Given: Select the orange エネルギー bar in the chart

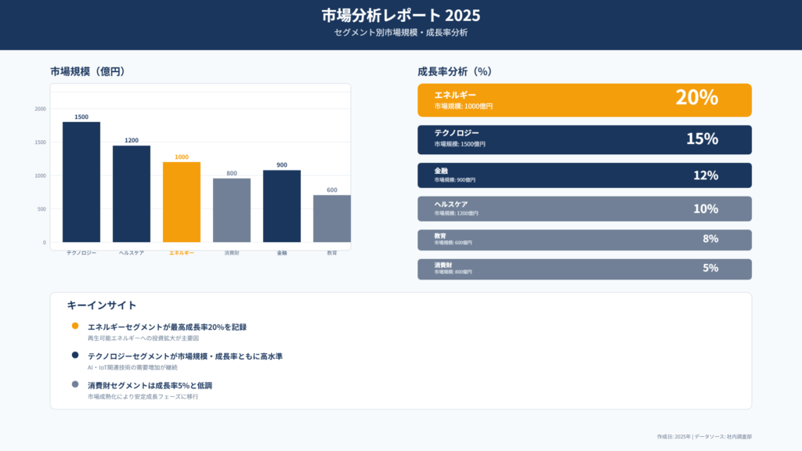Looking at the screenshot, I should [182, 202].
